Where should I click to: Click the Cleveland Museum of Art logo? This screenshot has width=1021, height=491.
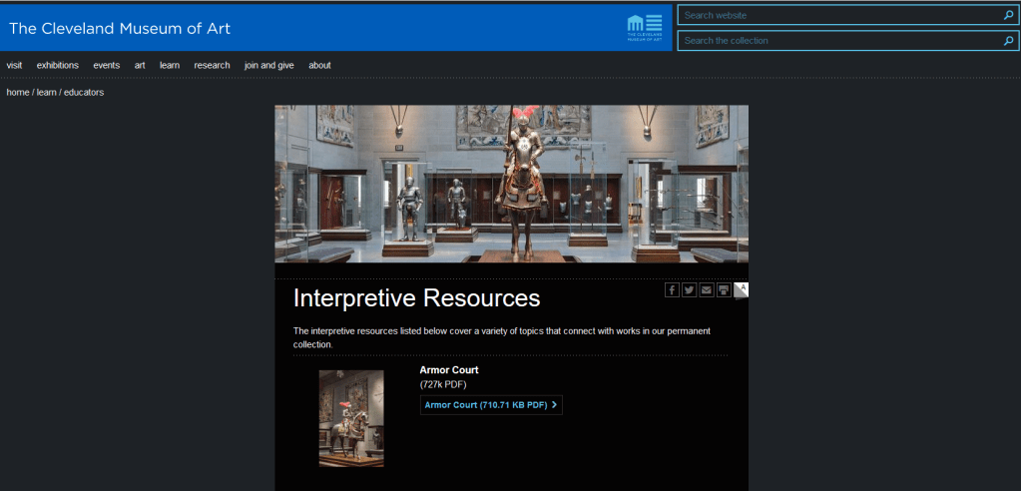pos(644,28)
